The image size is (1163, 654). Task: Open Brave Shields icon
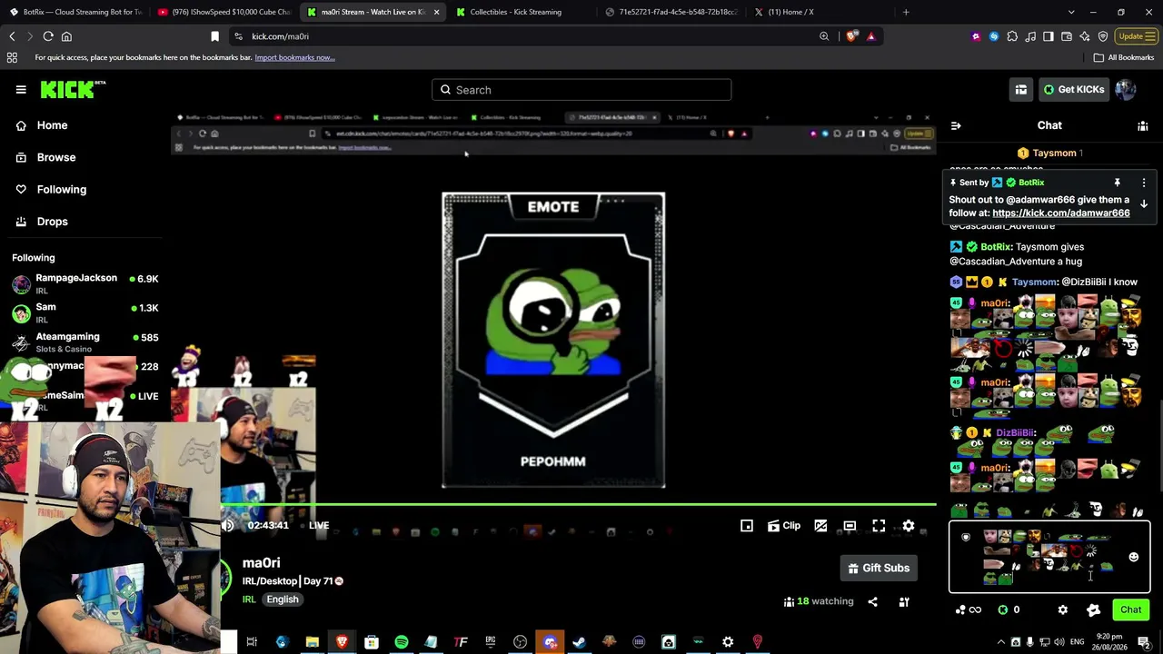coord(851,36)
